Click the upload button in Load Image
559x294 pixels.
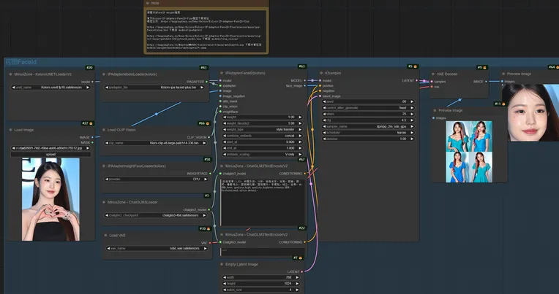click(x=50, y=154)
